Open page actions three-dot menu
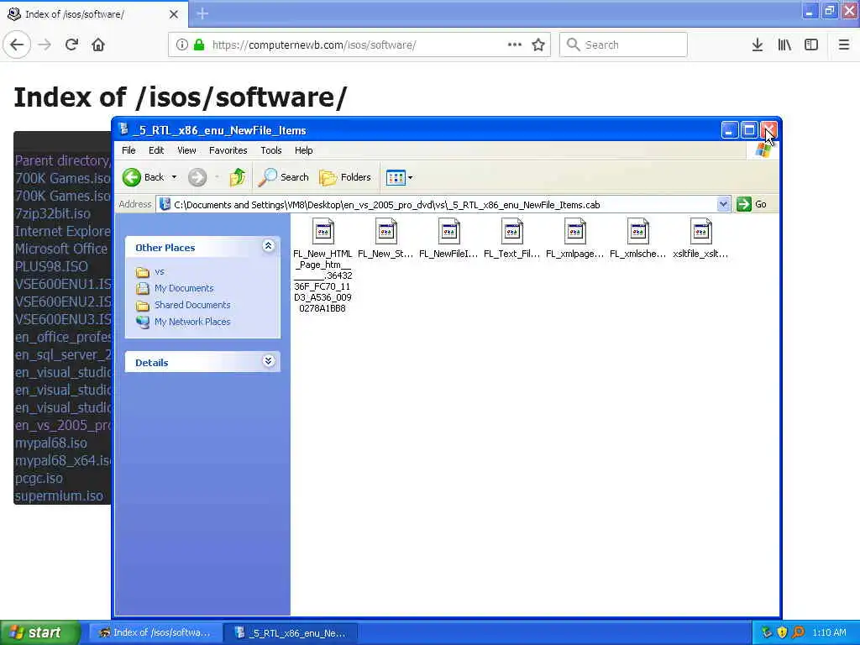Image resolution: width=860 pixels, height=645 pixels. pos(515,45)
